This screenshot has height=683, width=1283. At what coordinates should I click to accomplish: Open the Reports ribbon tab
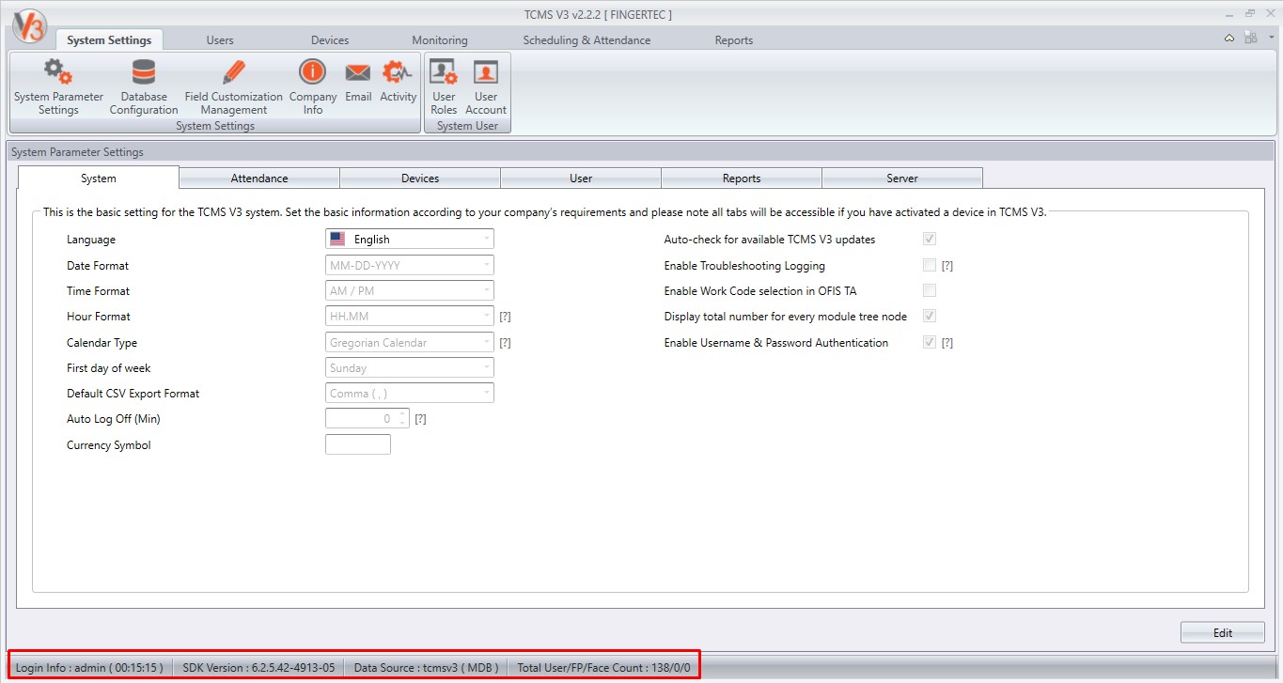point(734,40)
